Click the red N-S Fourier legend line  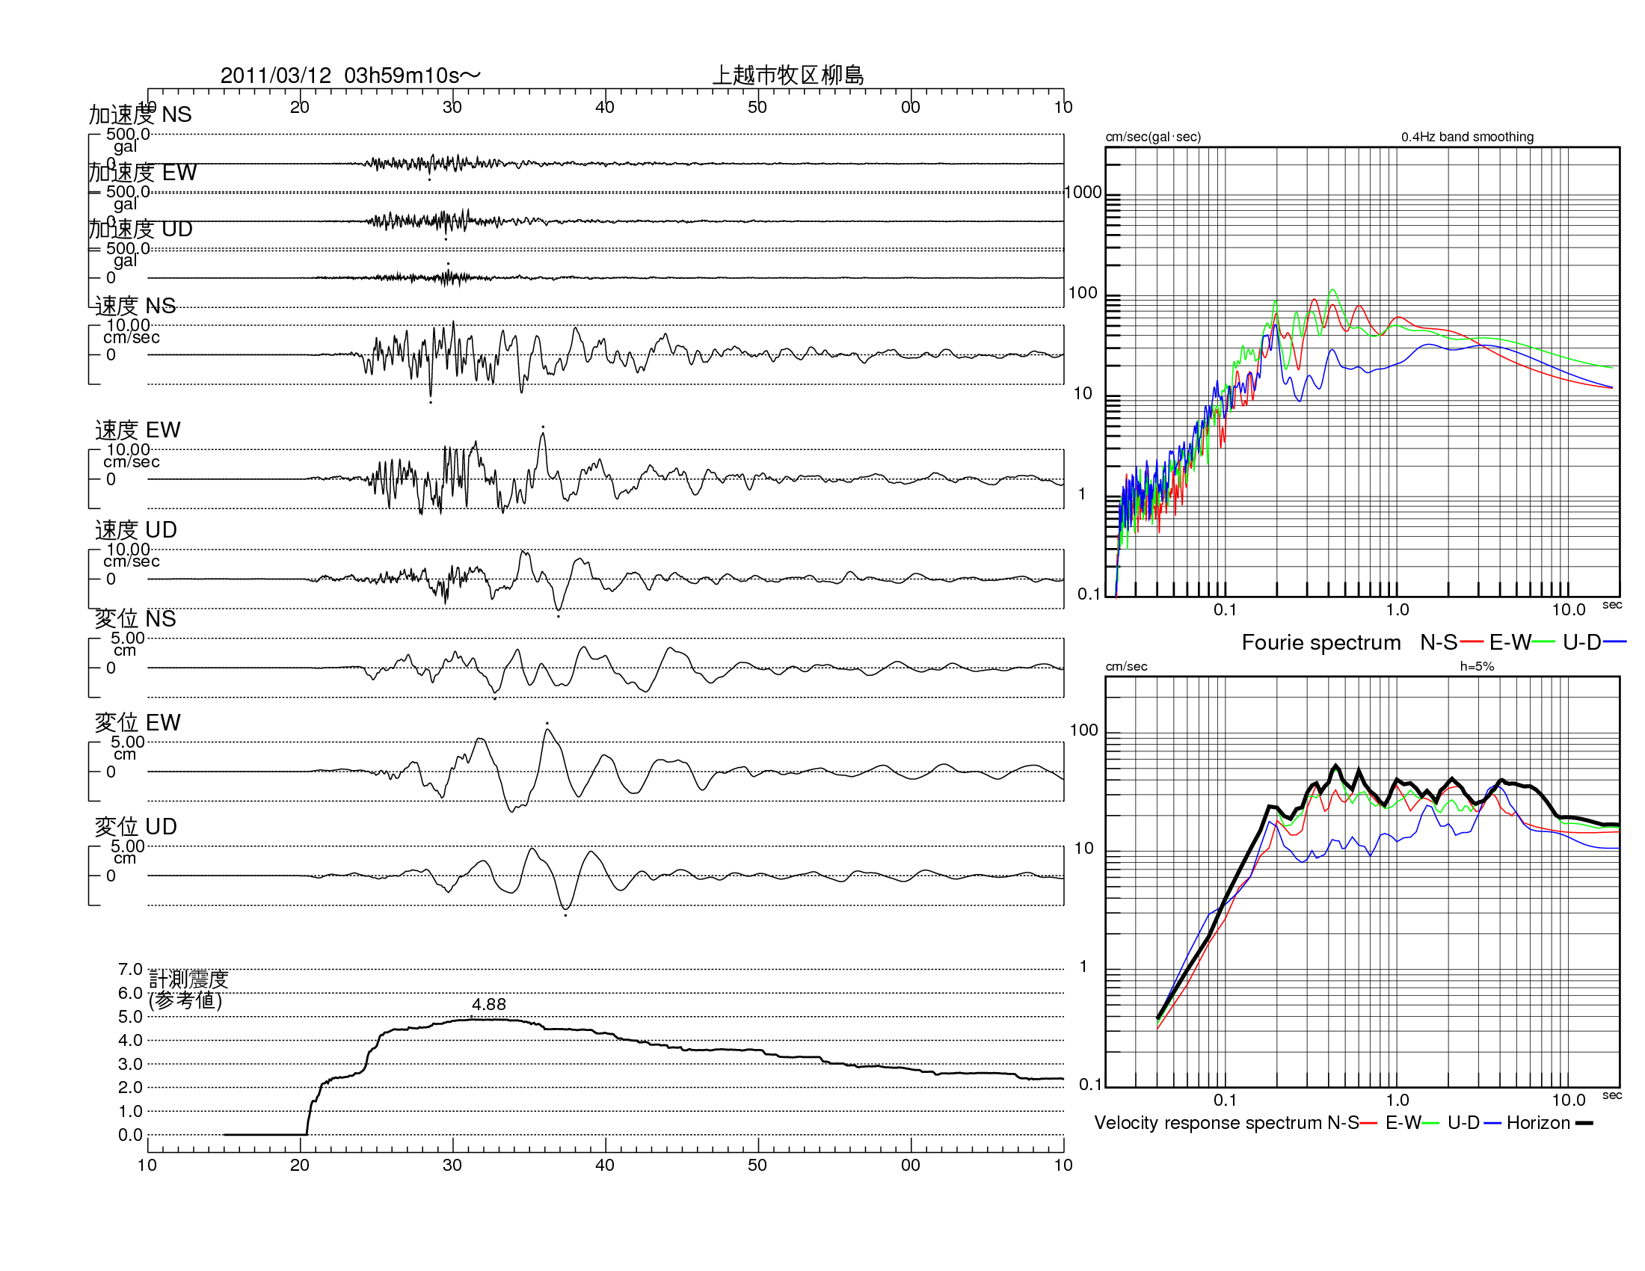click(x=1471, y=642)
